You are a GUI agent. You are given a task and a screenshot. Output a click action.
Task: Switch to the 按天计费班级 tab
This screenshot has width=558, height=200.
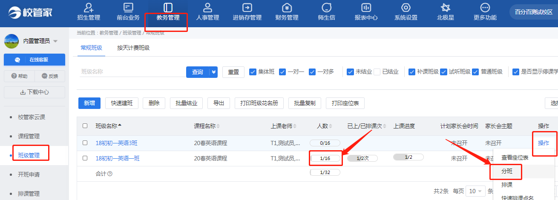pos(133,48)
